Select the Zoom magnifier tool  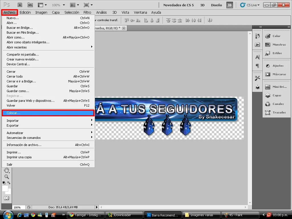coord(7,177)
